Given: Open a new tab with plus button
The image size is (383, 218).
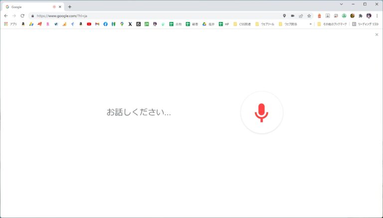Looking at the screenshot, I should [x=69, y=7].
